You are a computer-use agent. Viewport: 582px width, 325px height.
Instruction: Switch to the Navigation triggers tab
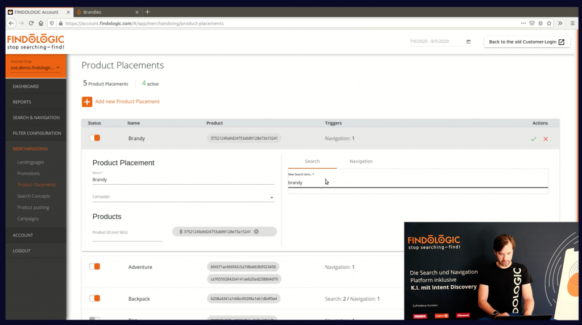tap(361, 161)
